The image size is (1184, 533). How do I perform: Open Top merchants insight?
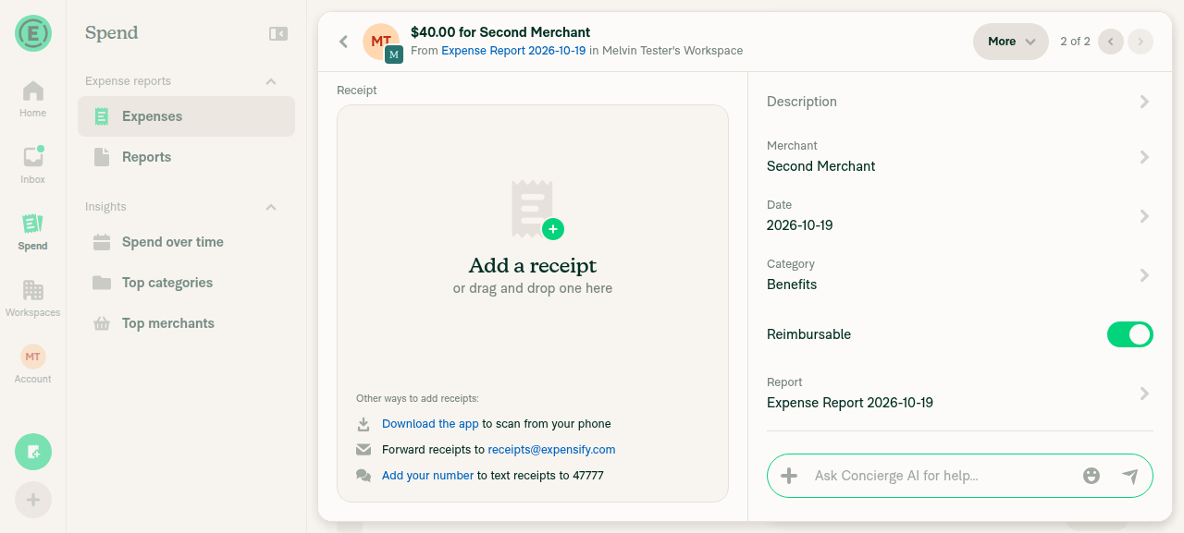pyautogui.click(x=186, y=323)
